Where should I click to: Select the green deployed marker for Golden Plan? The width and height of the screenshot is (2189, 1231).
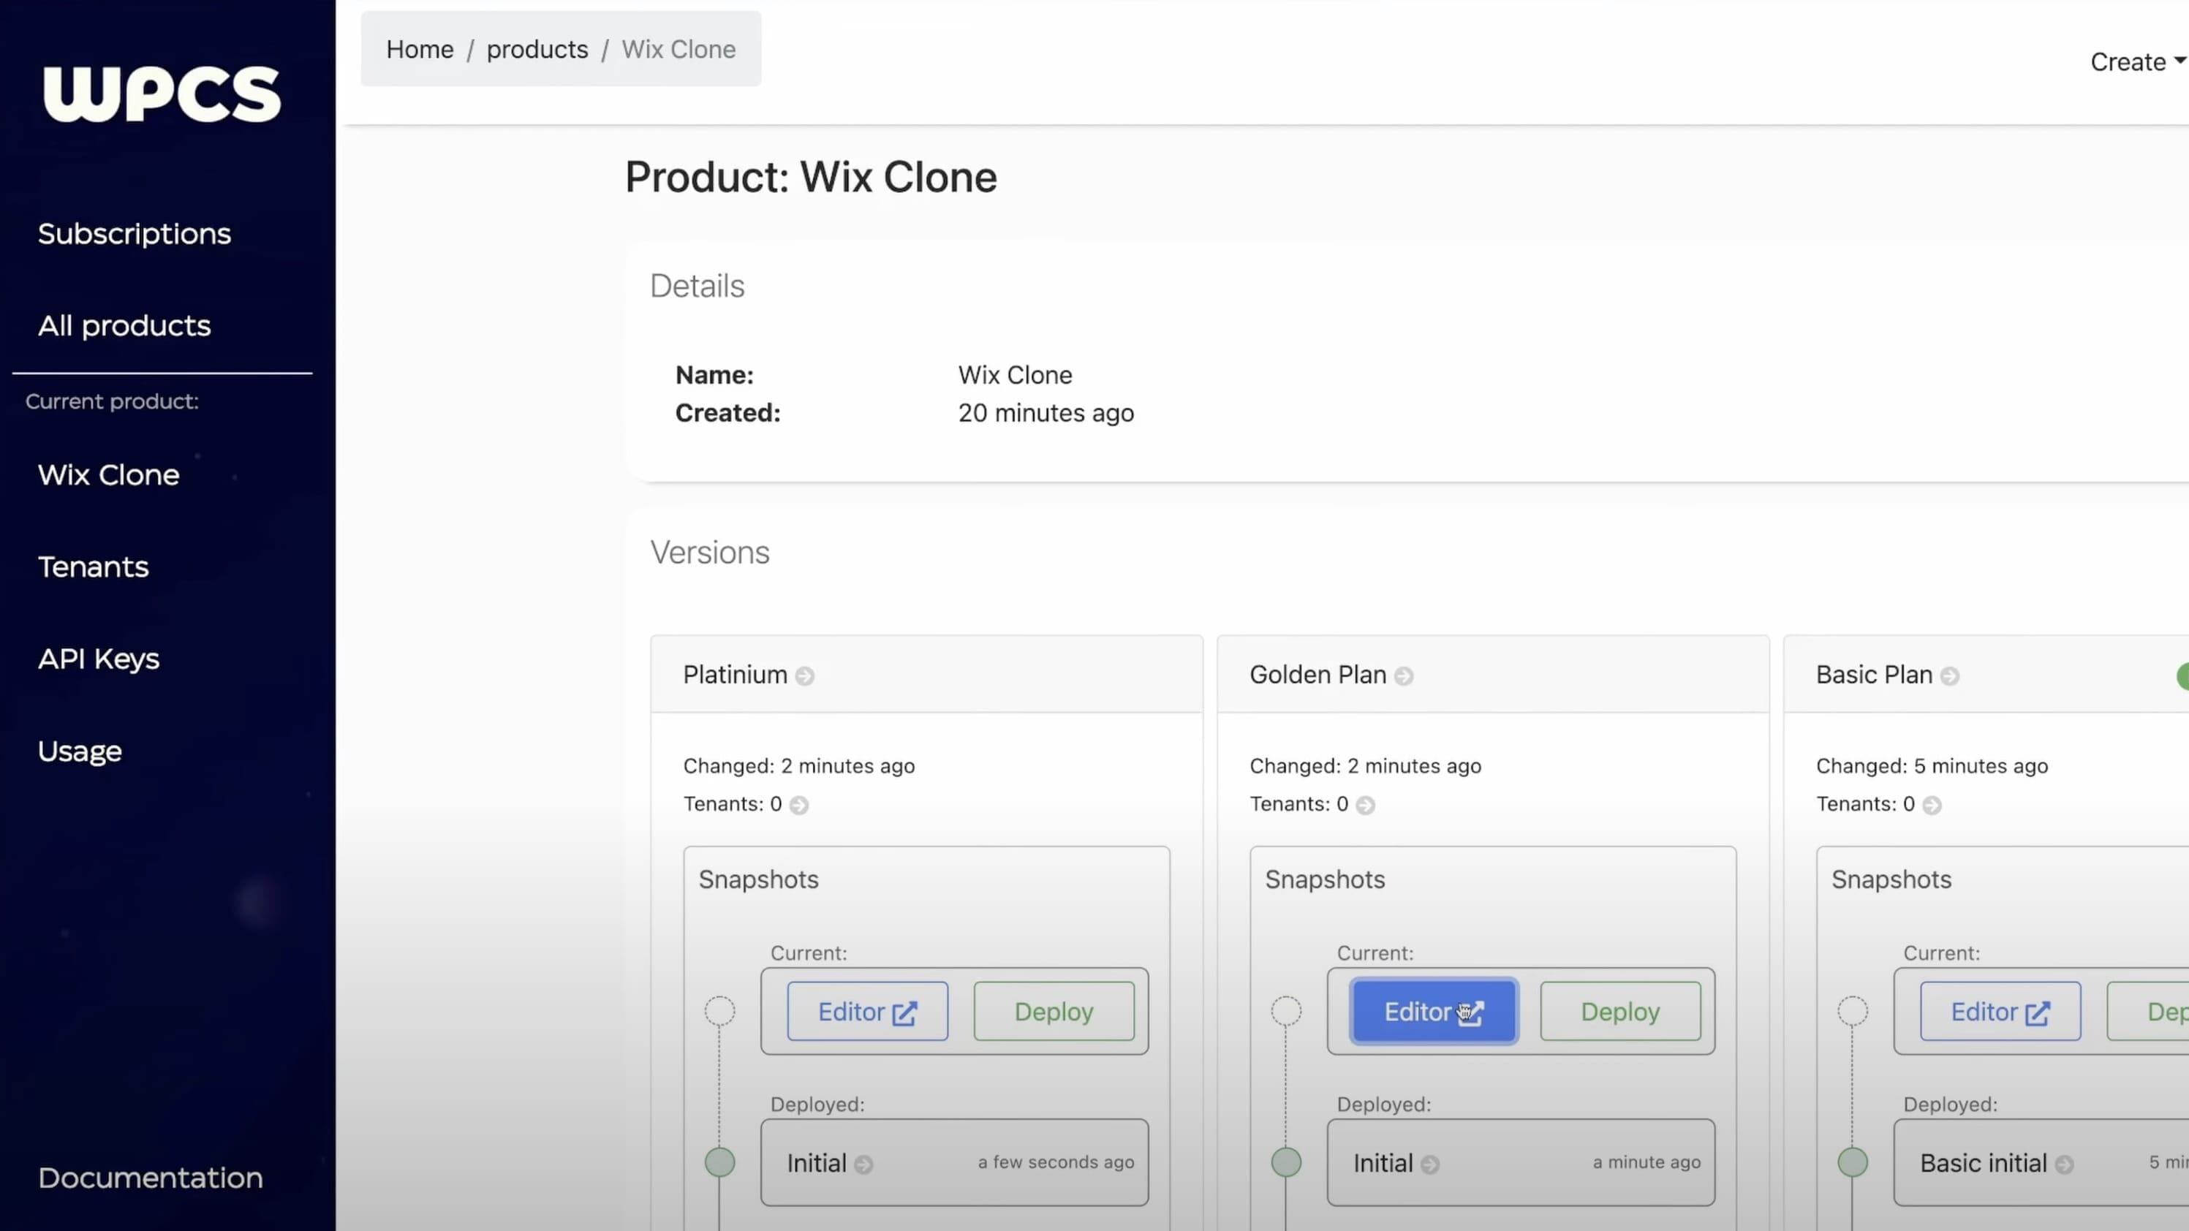pyautogui.click(x=1286, y=1162)
